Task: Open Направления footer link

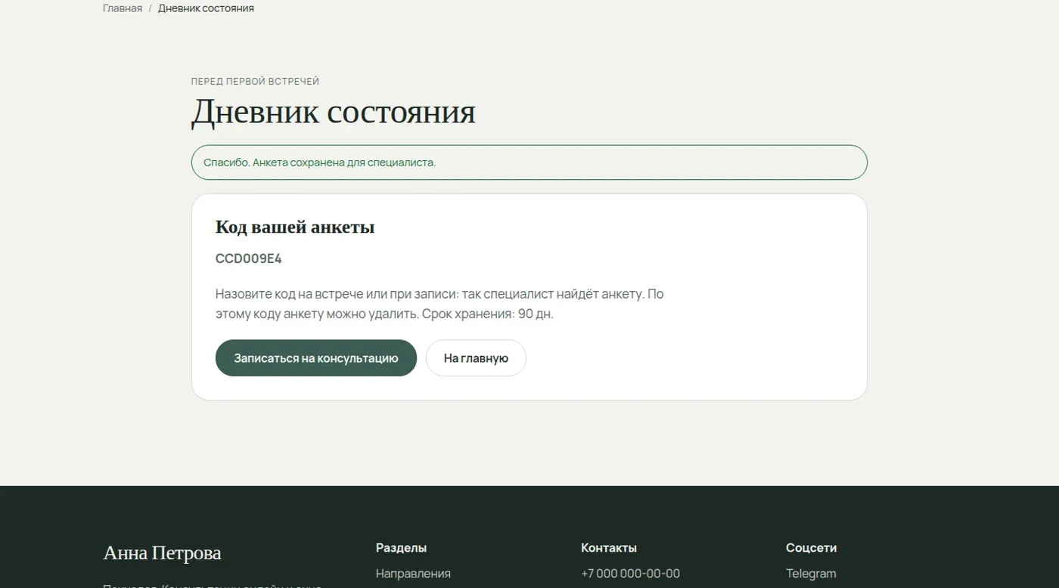Action: (x=413, y=574)
